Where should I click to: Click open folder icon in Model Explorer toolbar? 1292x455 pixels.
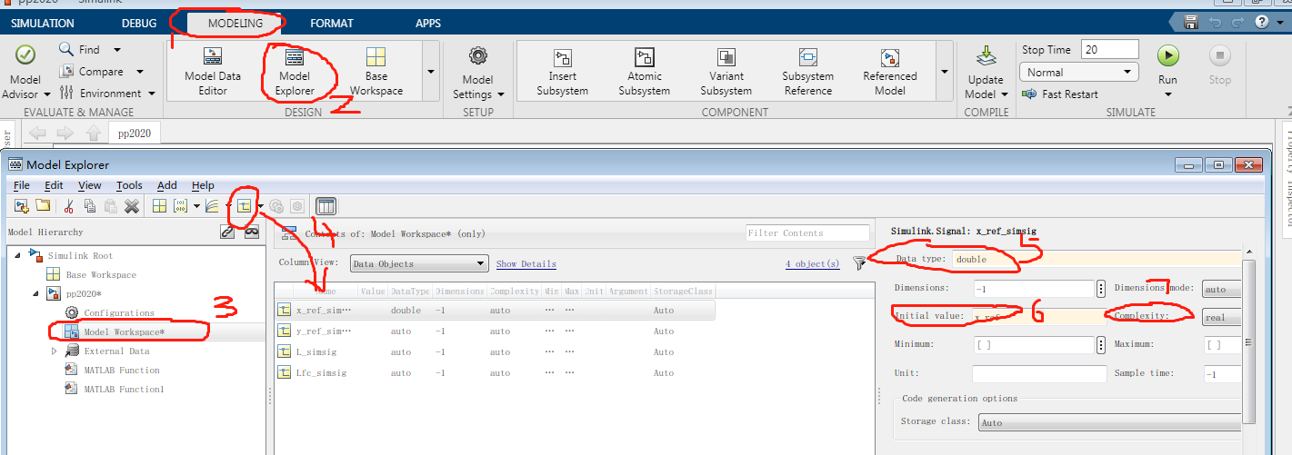point(42,206)
